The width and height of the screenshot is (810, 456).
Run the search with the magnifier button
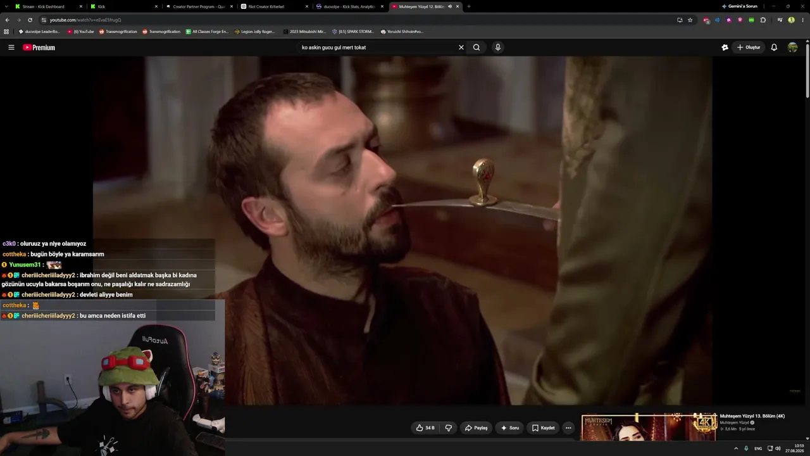click(477, 47)
